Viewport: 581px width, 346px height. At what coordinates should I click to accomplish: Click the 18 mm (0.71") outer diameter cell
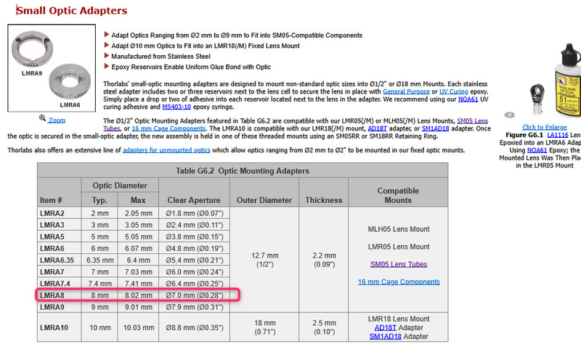coord(264,327)
